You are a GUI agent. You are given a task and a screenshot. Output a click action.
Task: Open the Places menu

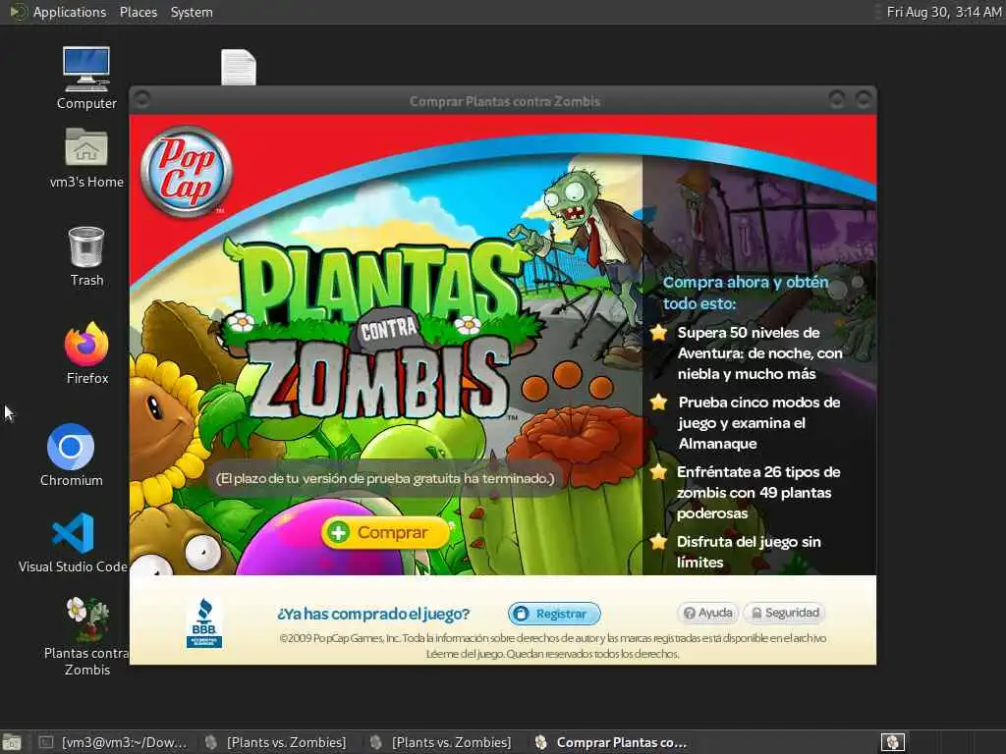pos(138,12)
